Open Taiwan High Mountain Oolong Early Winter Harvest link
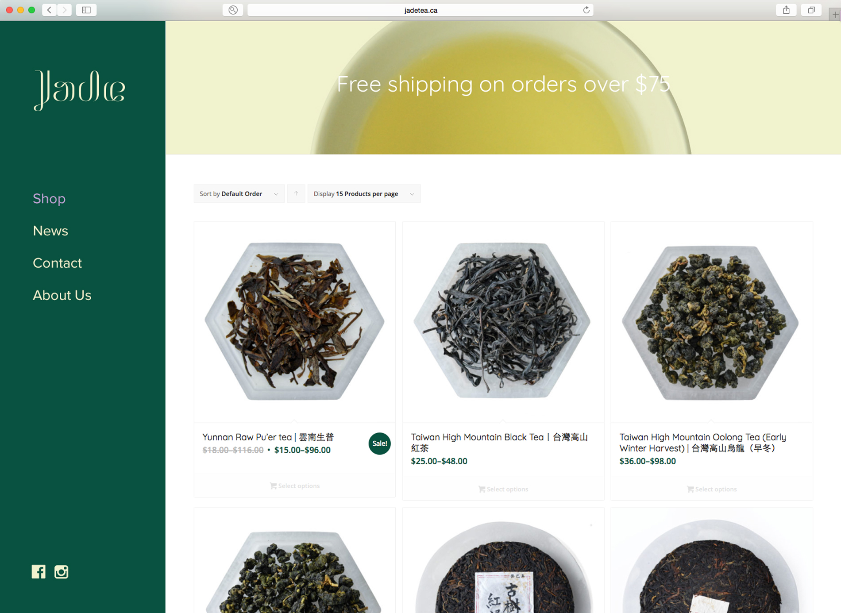 pyautogui.click(x=703, y=443)
